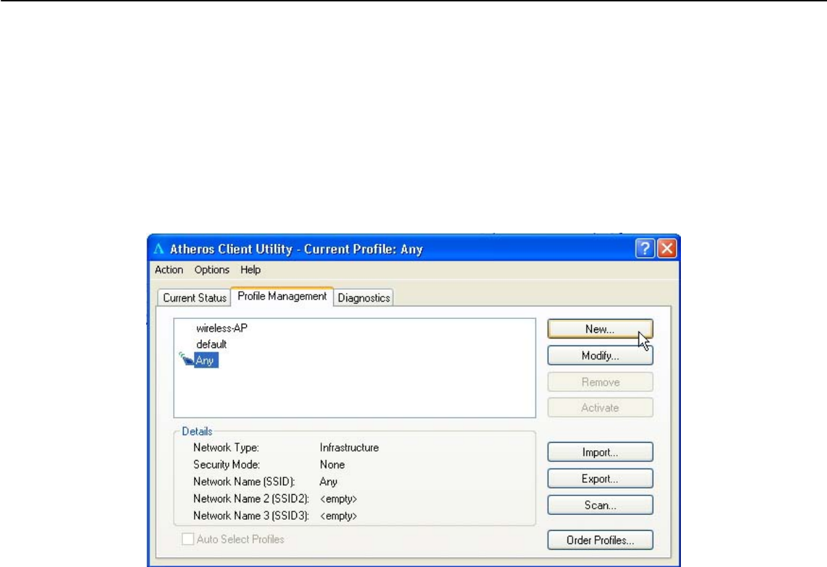The image size is (827, 567).
Task: Select the default profile
Action: click(x=211, y=344)
